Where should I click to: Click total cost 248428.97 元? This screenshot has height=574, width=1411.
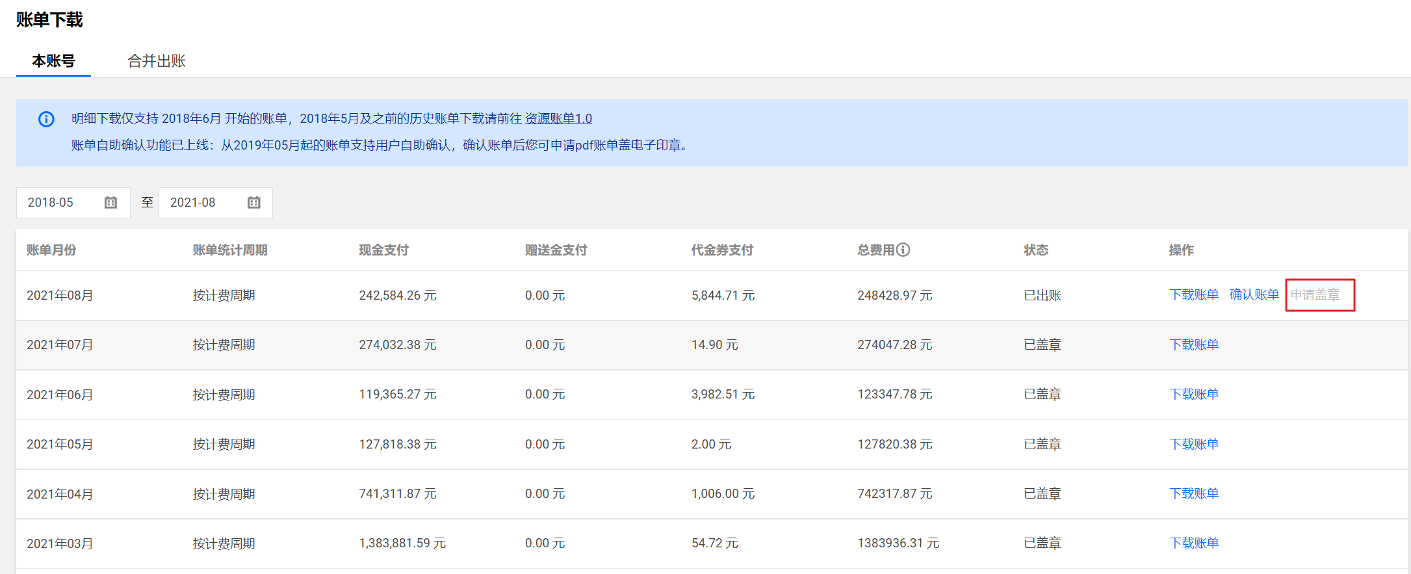pos(895,295)
